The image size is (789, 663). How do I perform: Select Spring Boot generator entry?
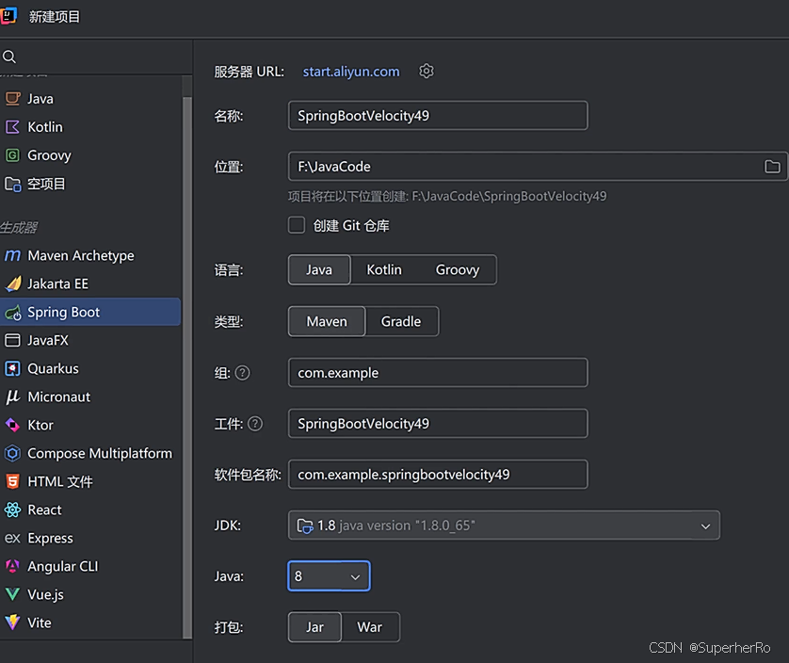(x=90, y=312)
